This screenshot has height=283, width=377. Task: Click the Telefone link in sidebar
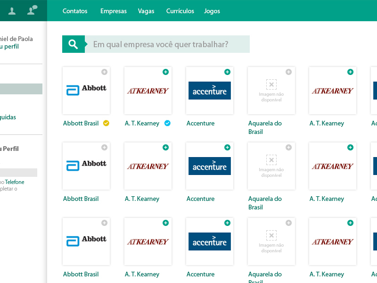click(x=15, y=182)
